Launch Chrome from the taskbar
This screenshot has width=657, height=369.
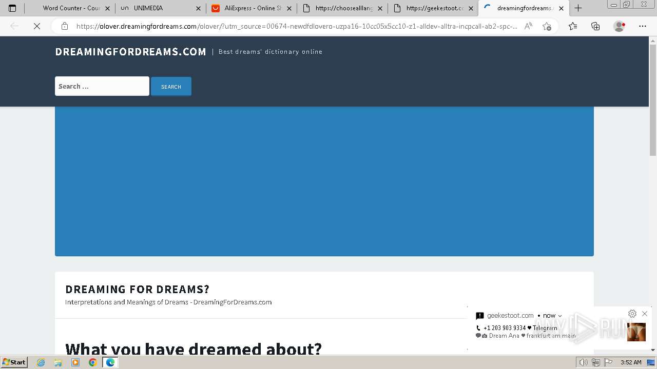click(93, 362)
